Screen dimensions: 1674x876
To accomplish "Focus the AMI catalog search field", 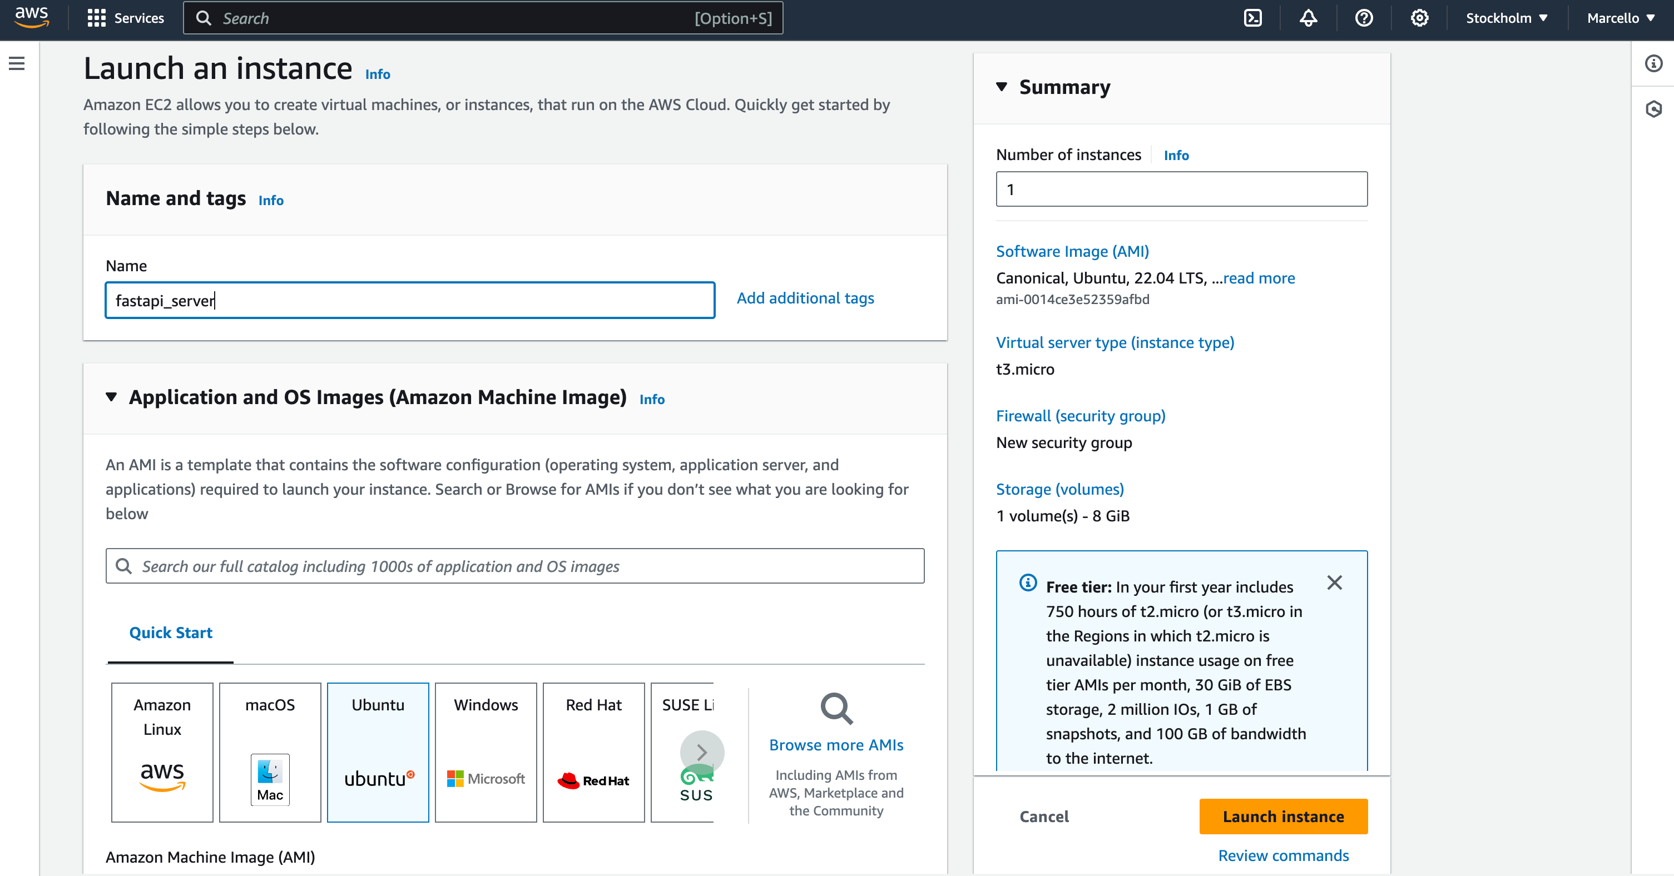I will 514,566.
